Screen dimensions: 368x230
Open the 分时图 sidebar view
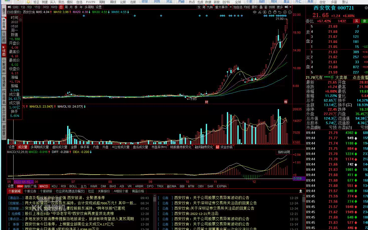[4, 37]
